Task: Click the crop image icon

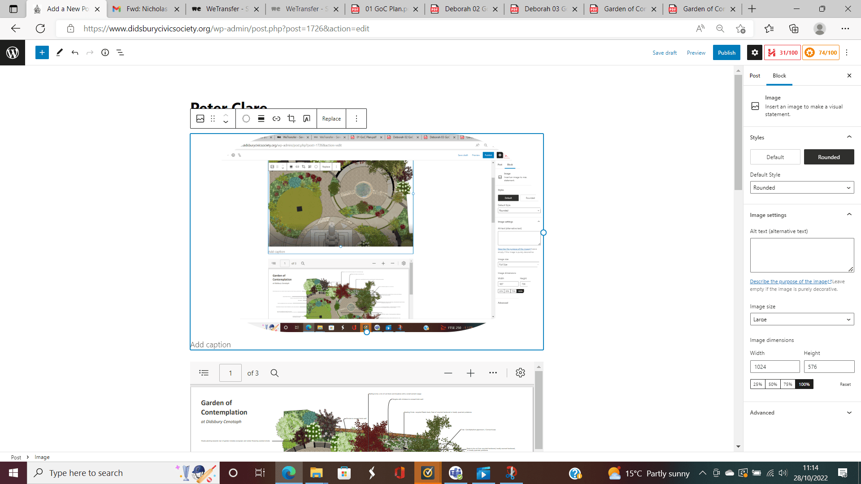Action: 291,119
